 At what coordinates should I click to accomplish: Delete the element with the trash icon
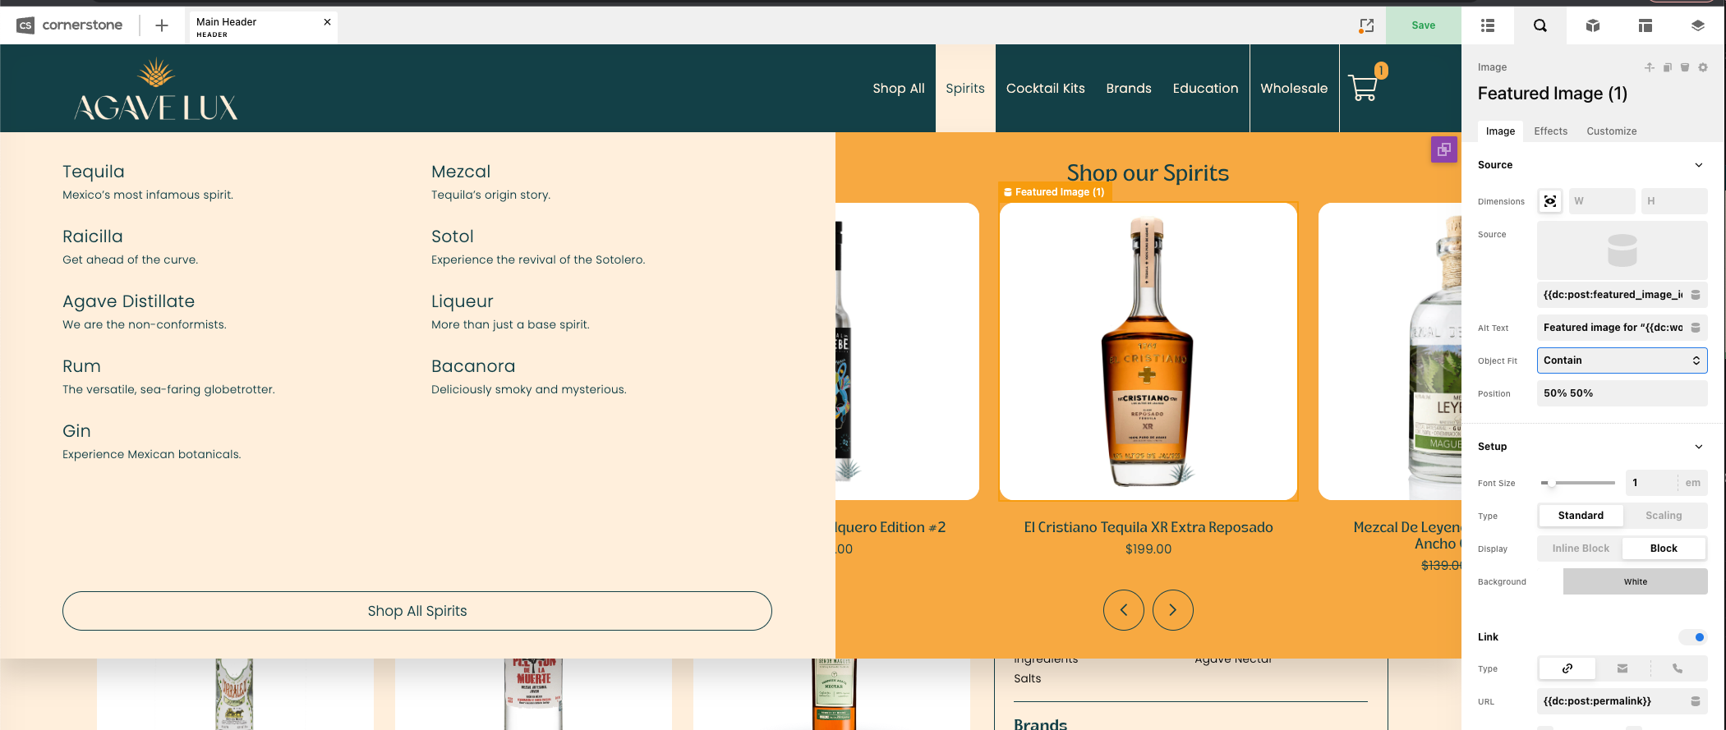(x=1685, y=67)
